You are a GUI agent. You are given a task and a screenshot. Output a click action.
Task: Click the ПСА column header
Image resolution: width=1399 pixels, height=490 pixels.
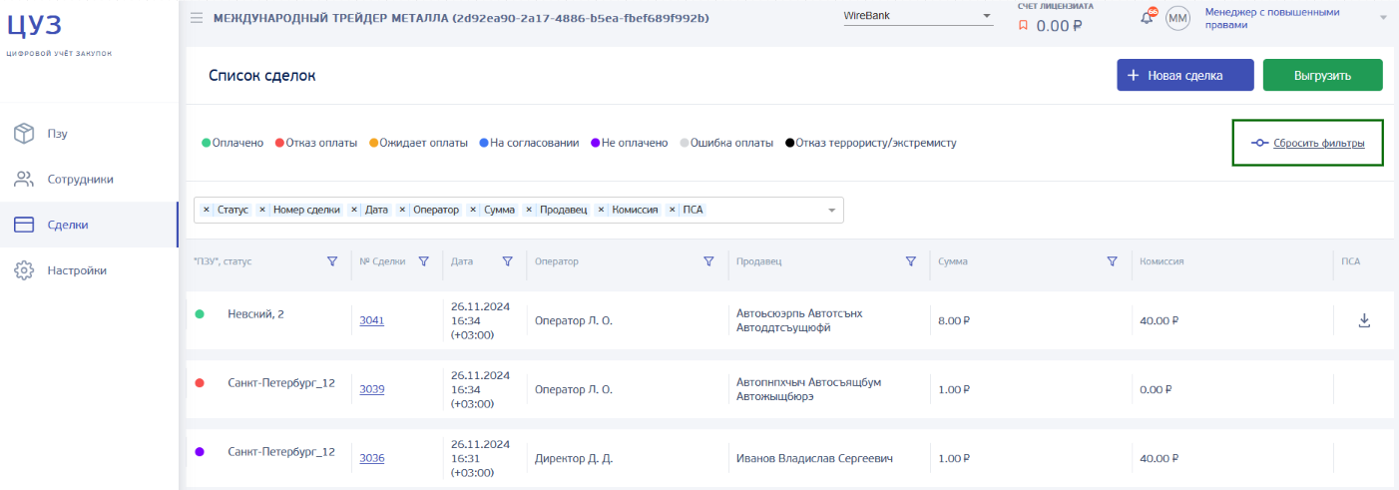[x=1350, y=261]
